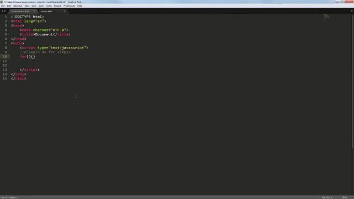Click the minimap code preview
This screenshot has height=199, width=354.
pyautogui.click(x=326, y=17)
